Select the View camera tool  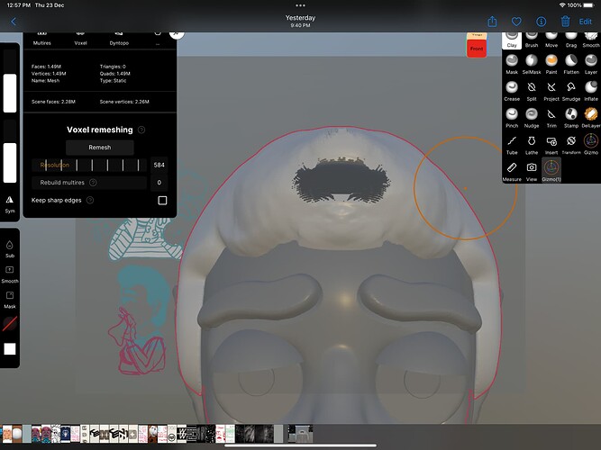coord(532,171)
